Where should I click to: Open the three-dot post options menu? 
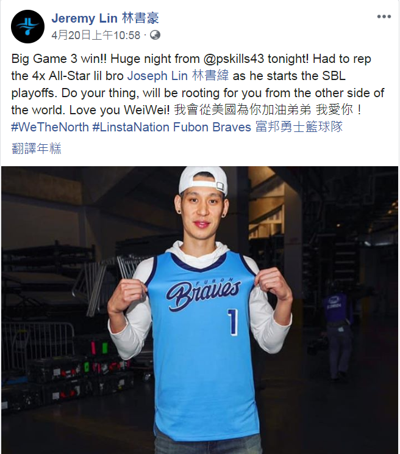coord(384,16)
